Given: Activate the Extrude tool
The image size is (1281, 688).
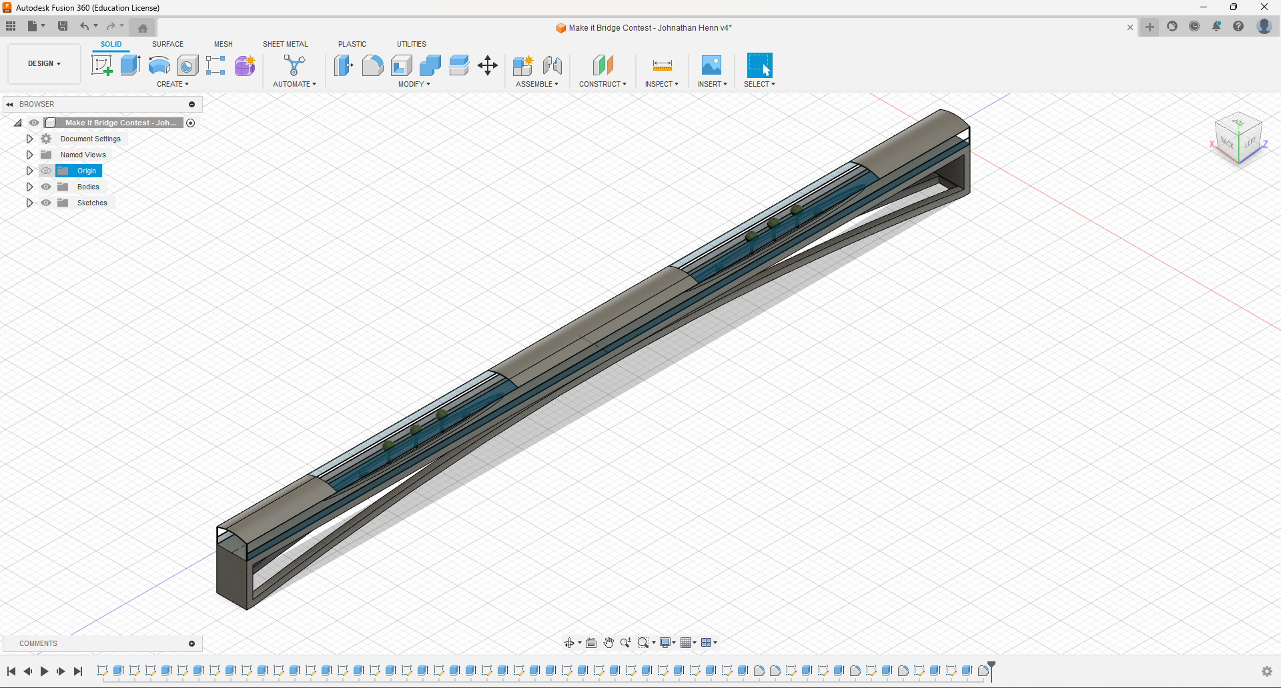Looking at the screenshot, I should [x=129, y=65].
